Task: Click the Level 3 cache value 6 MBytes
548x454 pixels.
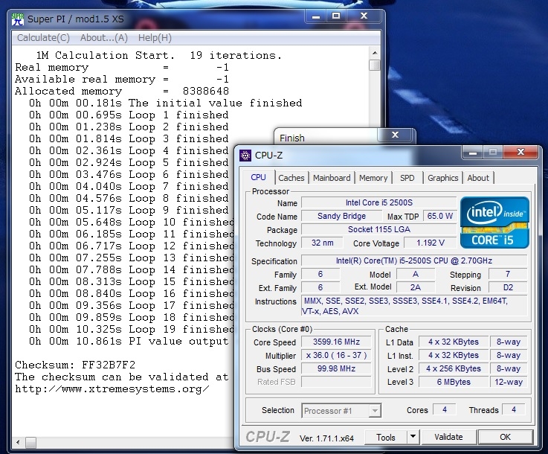Action: (454, 382)
